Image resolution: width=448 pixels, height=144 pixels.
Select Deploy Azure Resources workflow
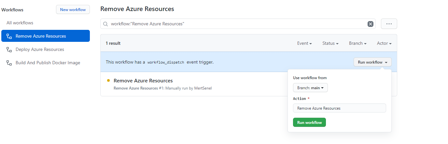coord(40,49)
